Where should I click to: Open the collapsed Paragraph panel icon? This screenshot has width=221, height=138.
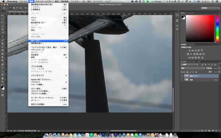pyautogui.click(x=177, y=29)
